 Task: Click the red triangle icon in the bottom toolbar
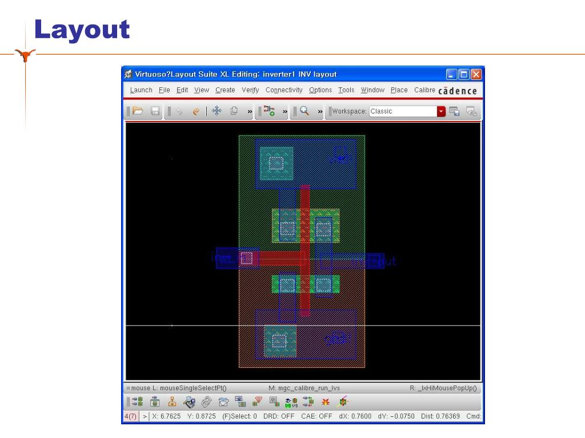(258, 401)
